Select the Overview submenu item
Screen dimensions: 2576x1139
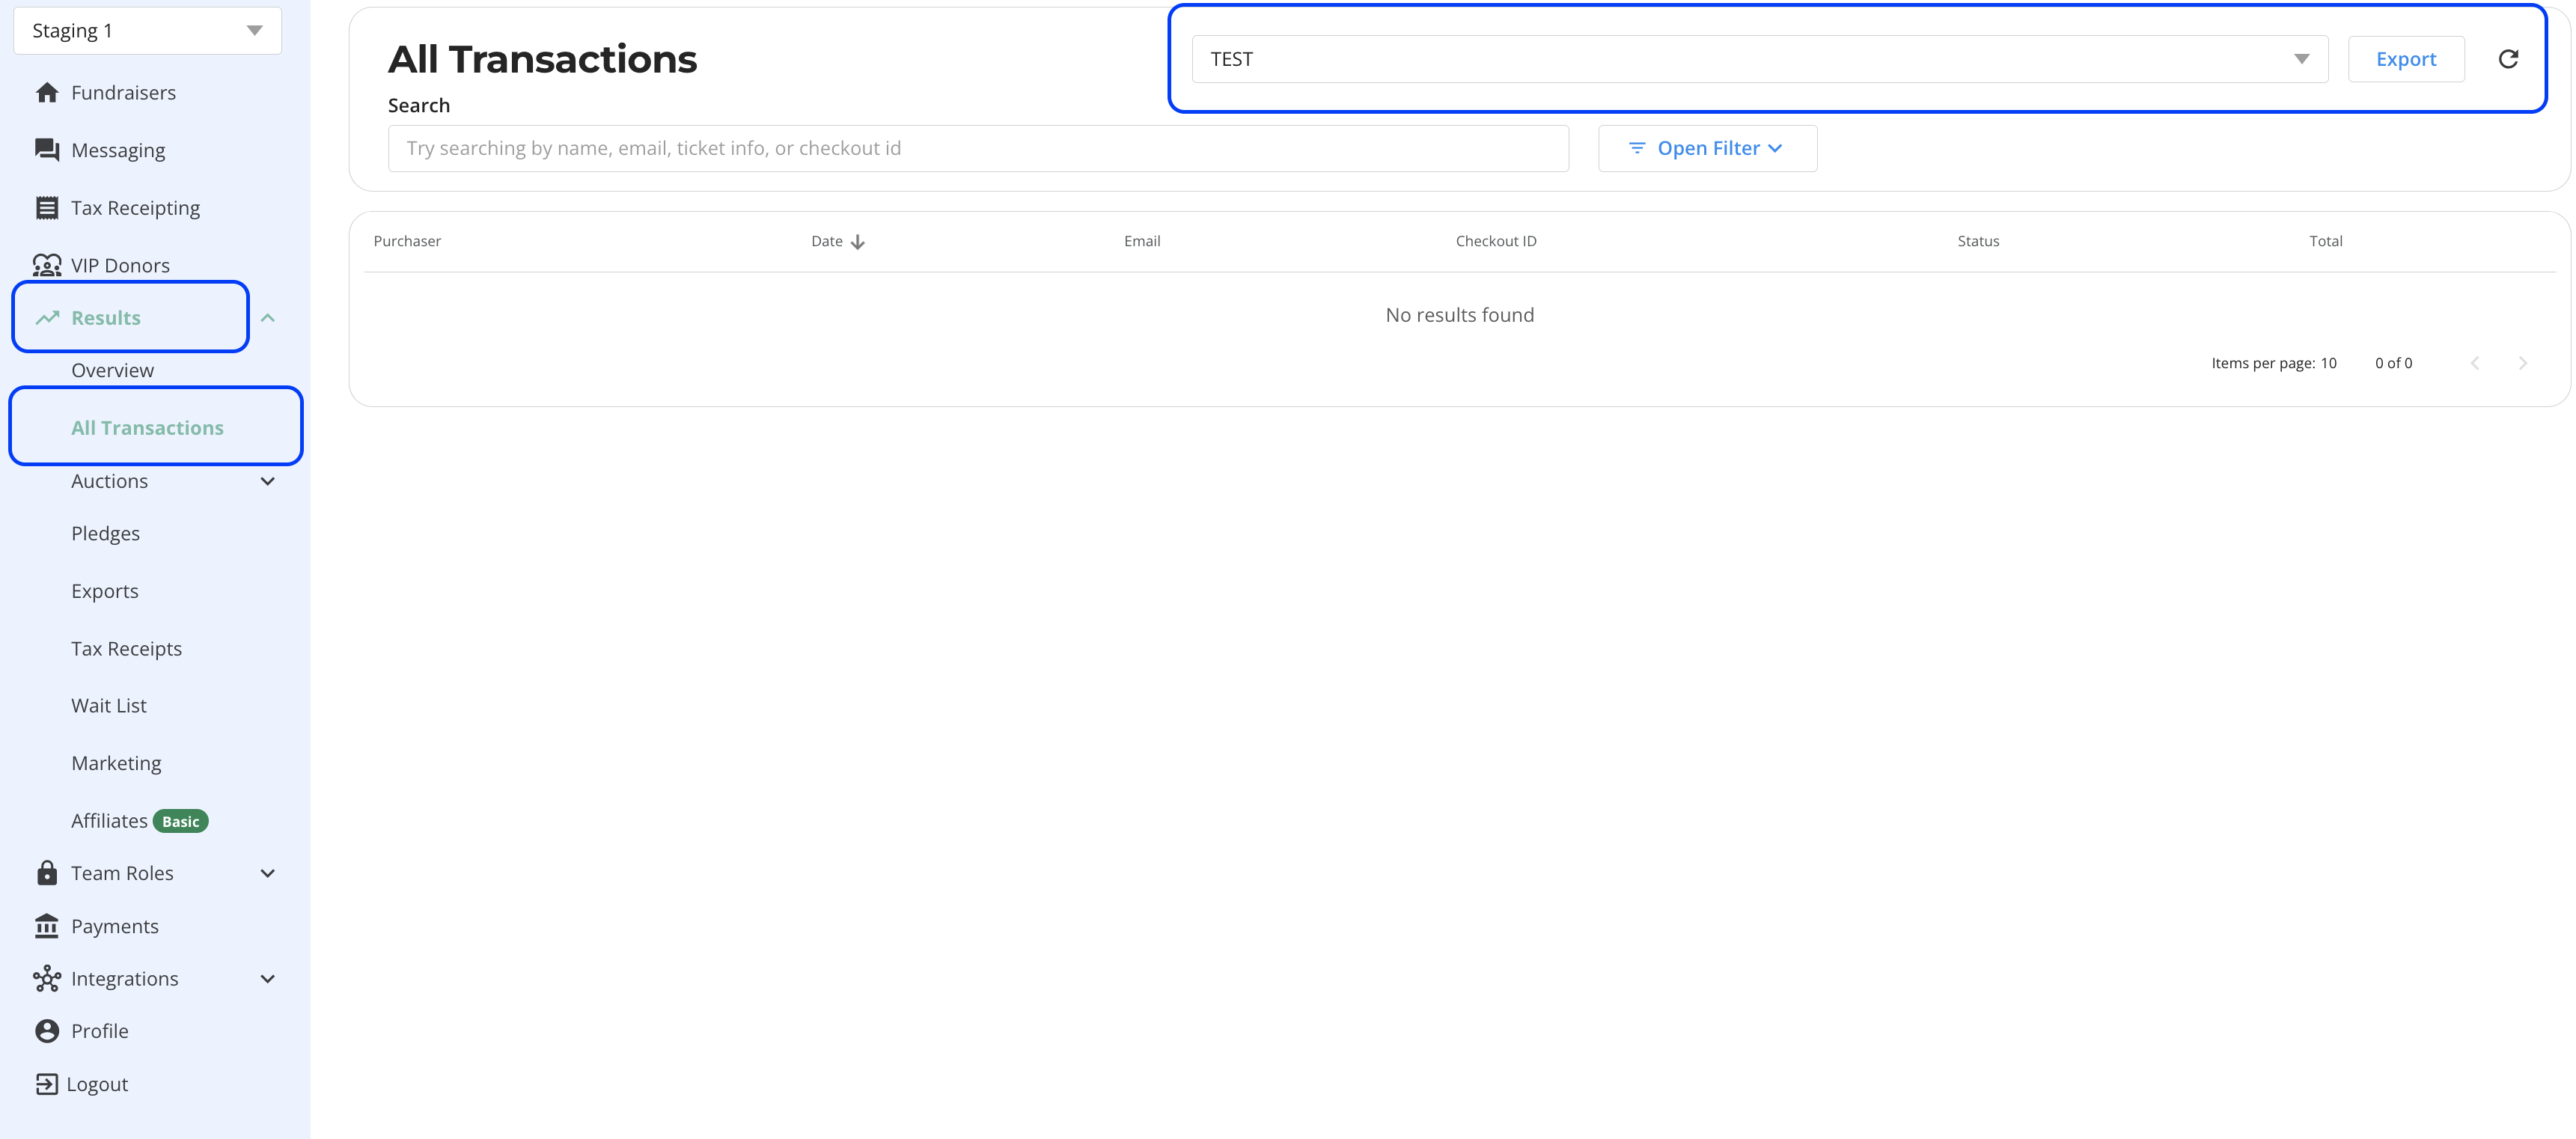coord(113,370)
